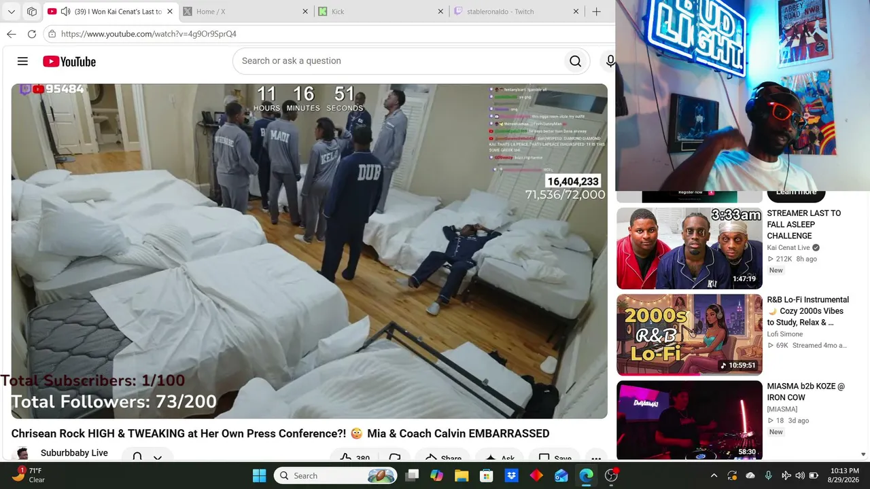The image size is (870, 489).
Task: Expand the notification options chevron beside the bell
Action: pos(158,458)
